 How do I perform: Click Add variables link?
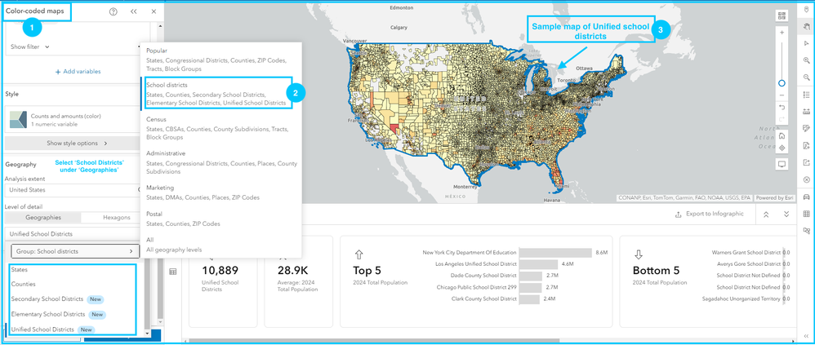pyautogui.click(x=78, y=72)
